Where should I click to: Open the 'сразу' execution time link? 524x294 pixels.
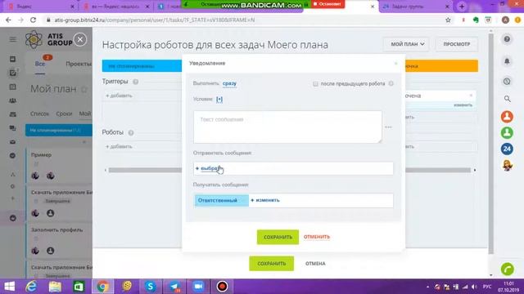229,83
